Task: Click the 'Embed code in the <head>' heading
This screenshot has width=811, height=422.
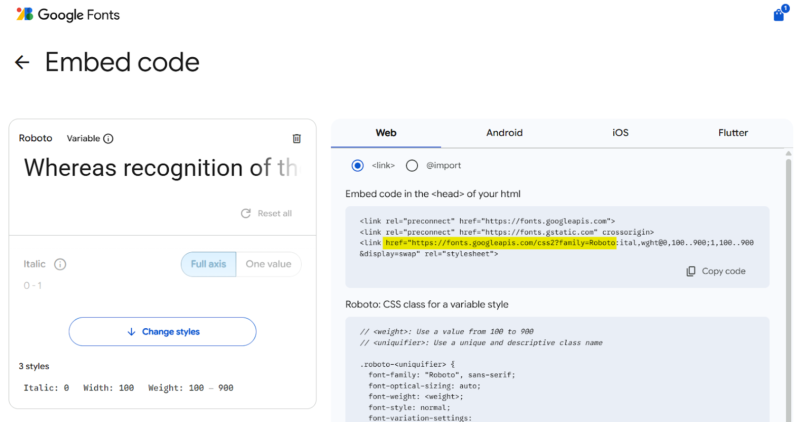Action: pos(433,194)
